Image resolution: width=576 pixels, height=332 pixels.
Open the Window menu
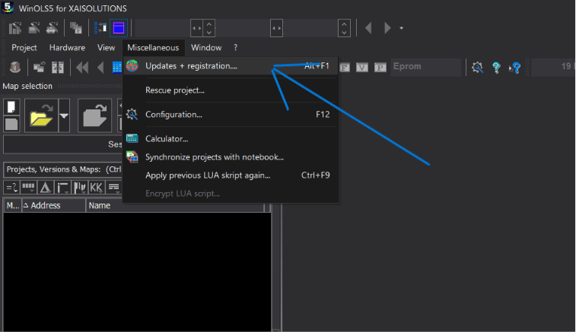tap(206, 48)
